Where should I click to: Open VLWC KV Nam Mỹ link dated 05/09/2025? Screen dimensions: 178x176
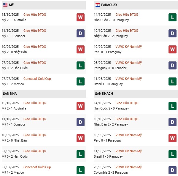point(128,63)
